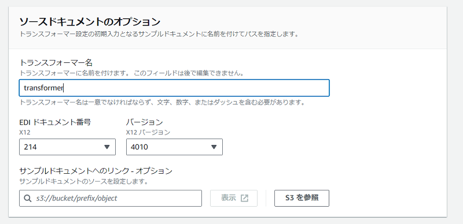The width and height of the screenshot is (463, 224).
Task: Click the s3://bucket/prefix/object placeholder field
Action: pos(111,198)
